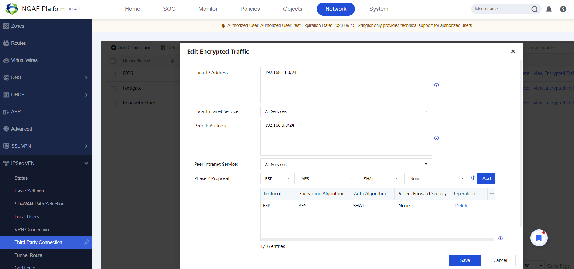Open the help question mark icon
The image size is (574, 269).
563,9
